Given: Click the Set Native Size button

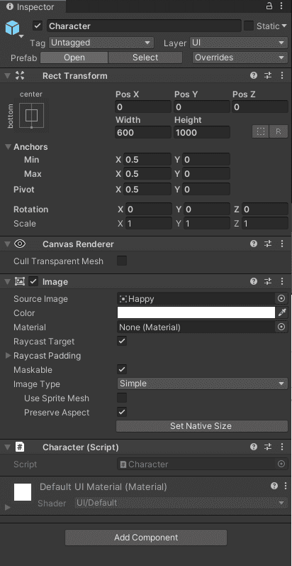Looking at the screenshot, I should [201, 426].
